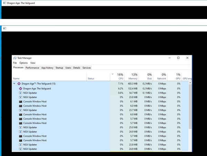
Task: Show the Details tab
Action: tap(77, 68)
